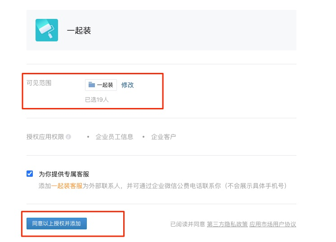This screenshot has height=242, width=336.
Task: Click the 授权应用权限 label
Action: (x=45, y=137)
